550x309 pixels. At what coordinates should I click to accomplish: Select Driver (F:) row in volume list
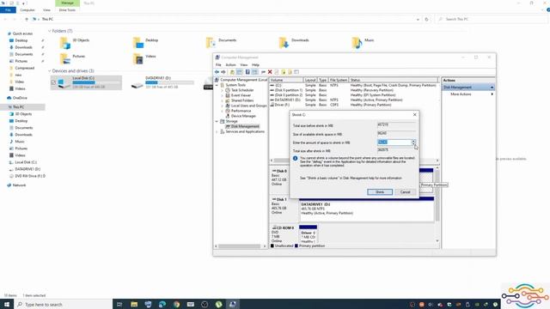tap(354, 105)
